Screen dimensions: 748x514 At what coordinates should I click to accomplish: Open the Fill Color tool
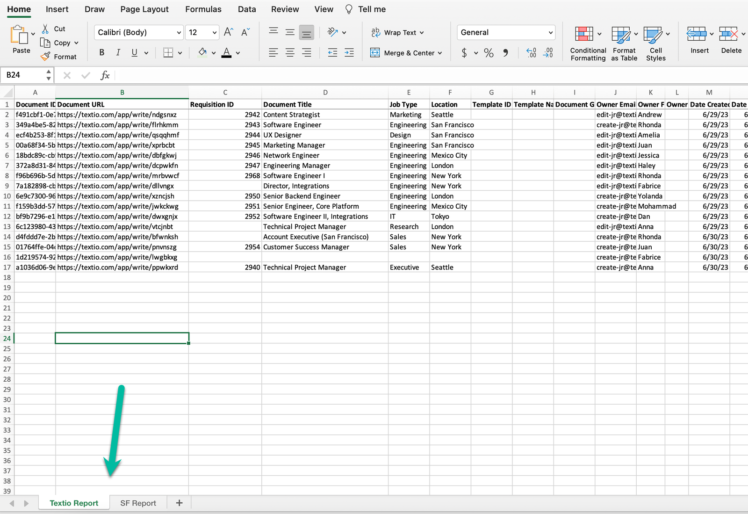coord(203,52)
